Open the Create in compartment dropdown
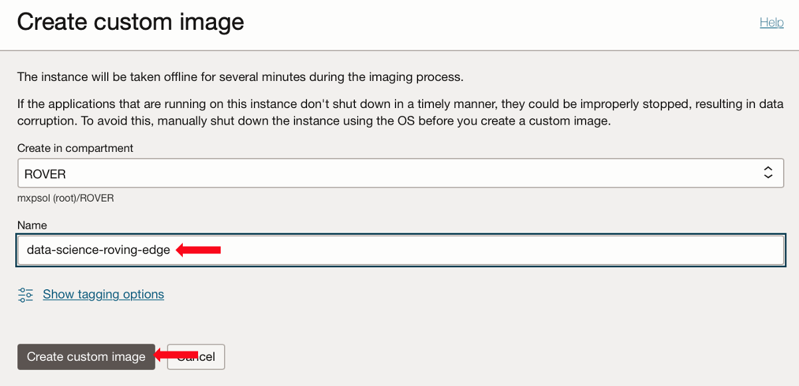Screen dimensions: 799x386 pos(399,172)
